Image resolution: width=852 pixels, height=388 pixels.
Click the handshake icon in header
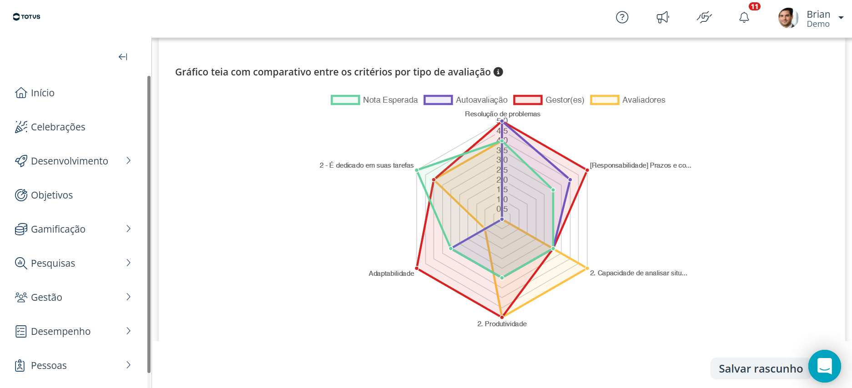point(704,17)
